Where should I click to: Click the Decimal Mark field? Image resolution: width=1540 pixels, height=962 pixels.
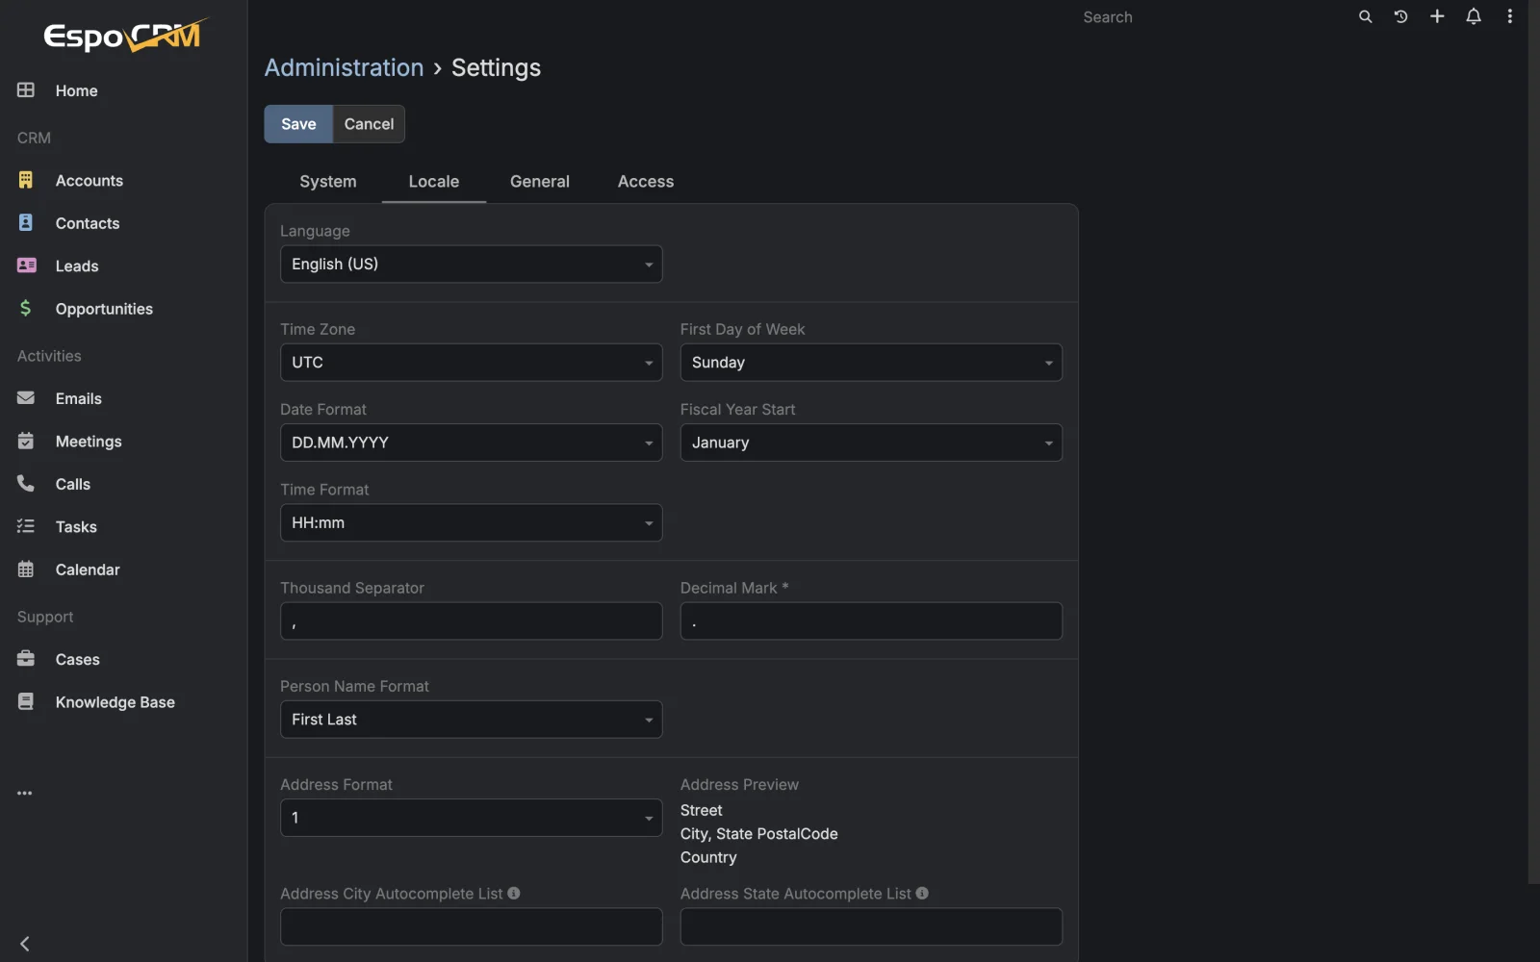[871, 620]
